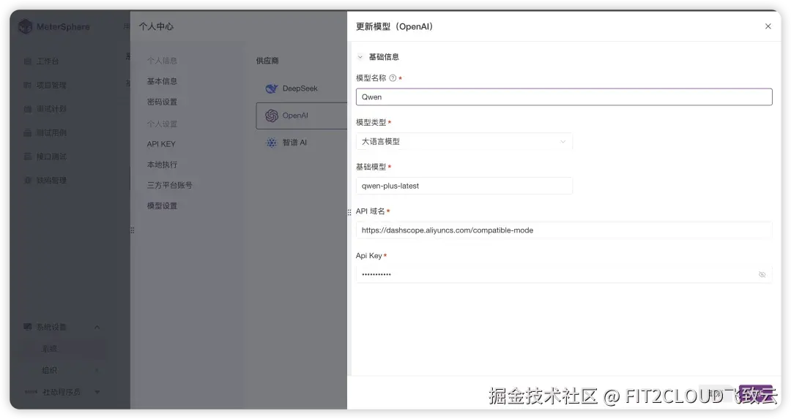The image size is (791, 419).
Task: Collapse the 基础信息 section chevron
Action: 360,57
